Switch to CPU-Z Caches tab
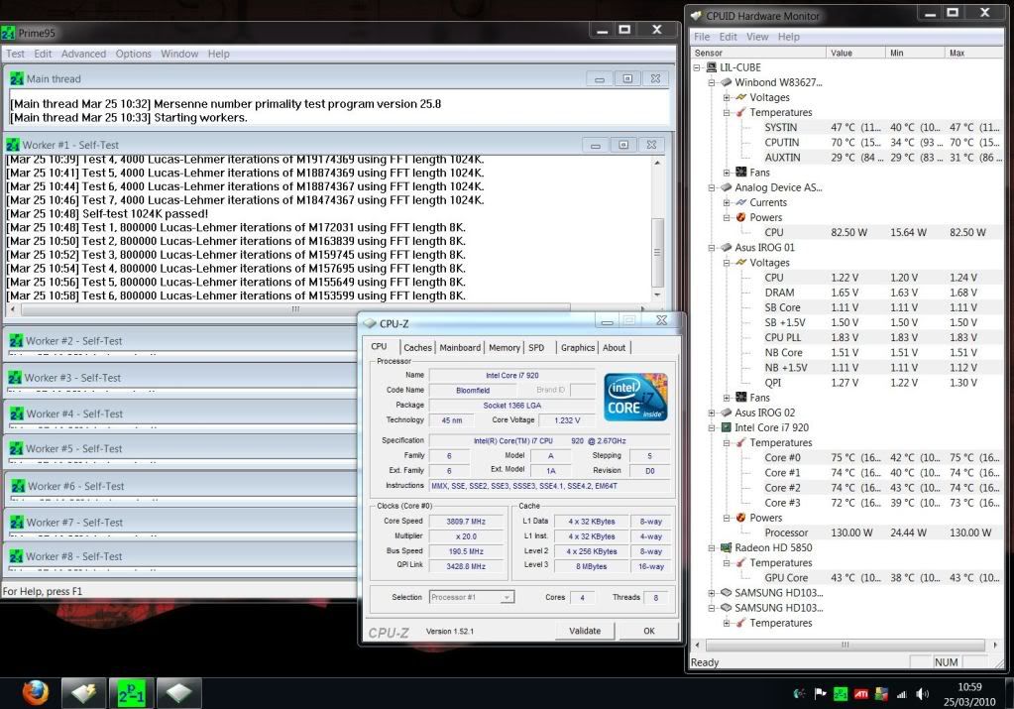Image resolution: width=1014 pixels, height=709 pixels. coord(417,347)
